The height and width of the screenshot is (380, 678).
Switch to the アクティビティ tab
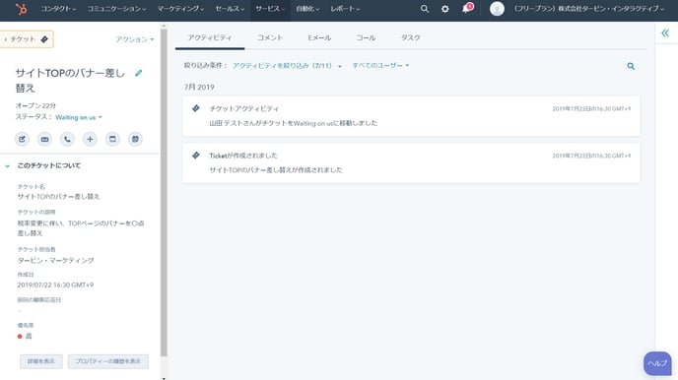tap(210, 37)
